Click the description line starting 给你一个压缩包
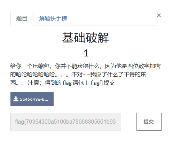Screen dimensions: 172x147 tap(85, 66)
